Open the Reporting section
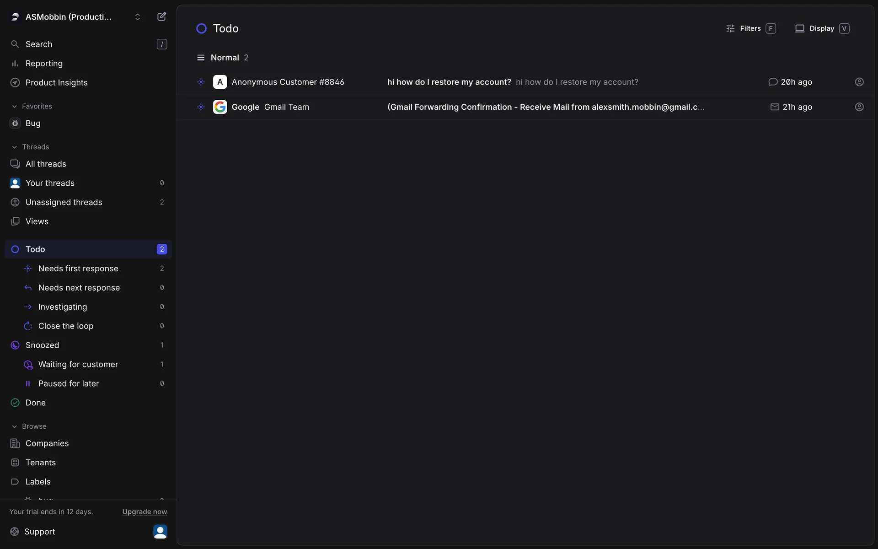The height and width of the screenshot is (549, 878). pos(44,63)
